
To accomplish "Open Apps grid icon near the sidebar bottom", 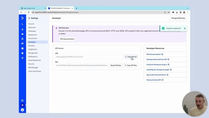I will [23, 100].
